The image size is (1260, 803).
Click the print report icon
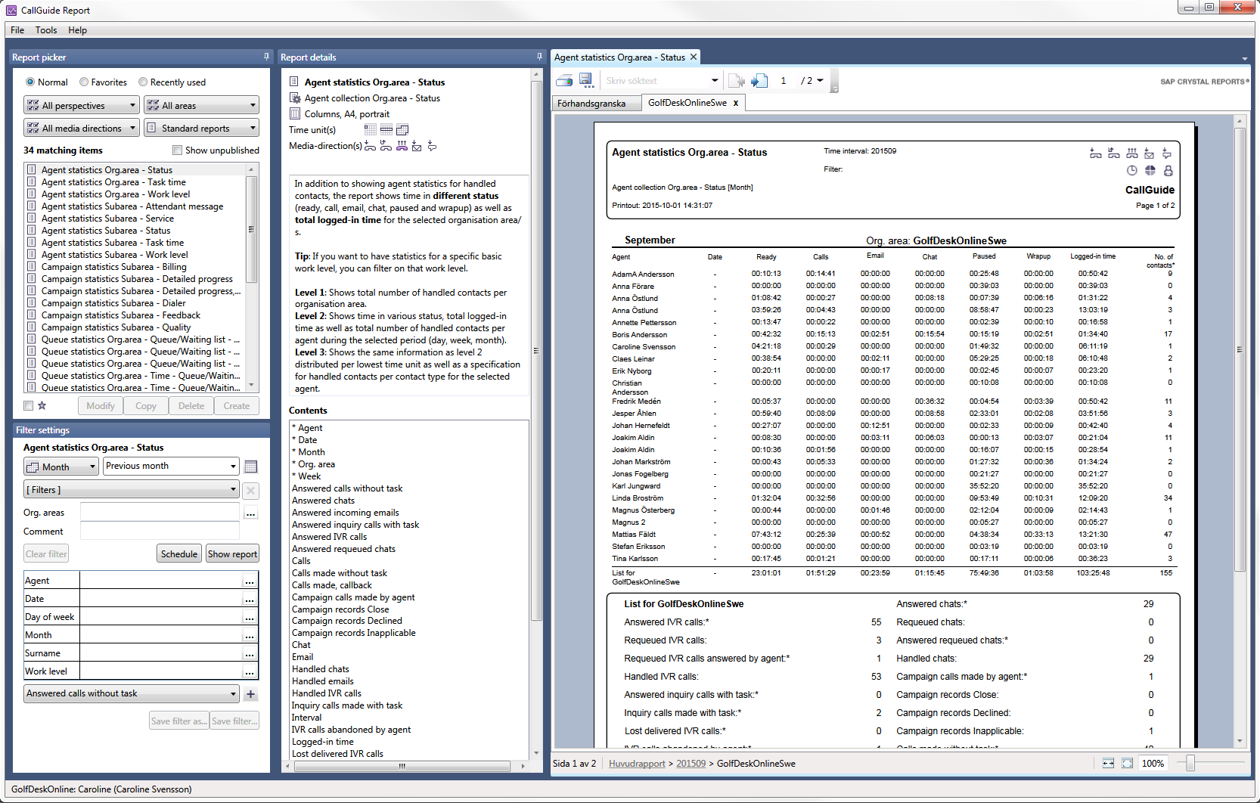coord(564,80)
